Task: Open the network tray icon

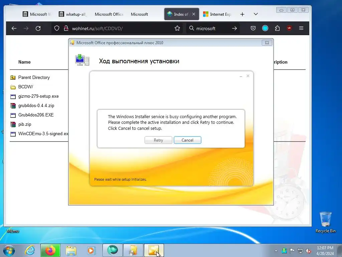Action: 300,251
